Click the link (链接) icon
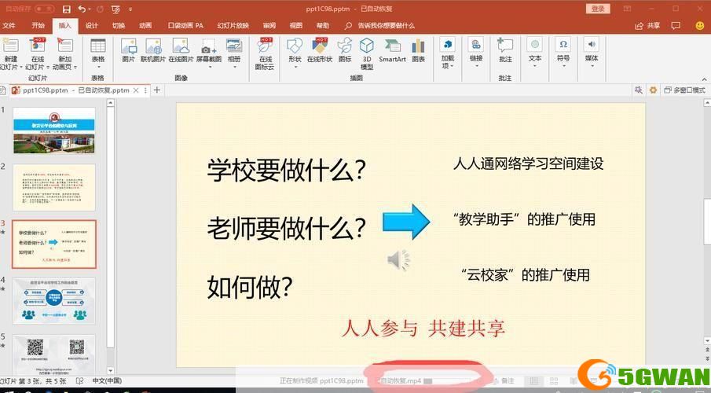Image resolution: width=711 pixels, height=393 pixels. click(x=475, y=45)
